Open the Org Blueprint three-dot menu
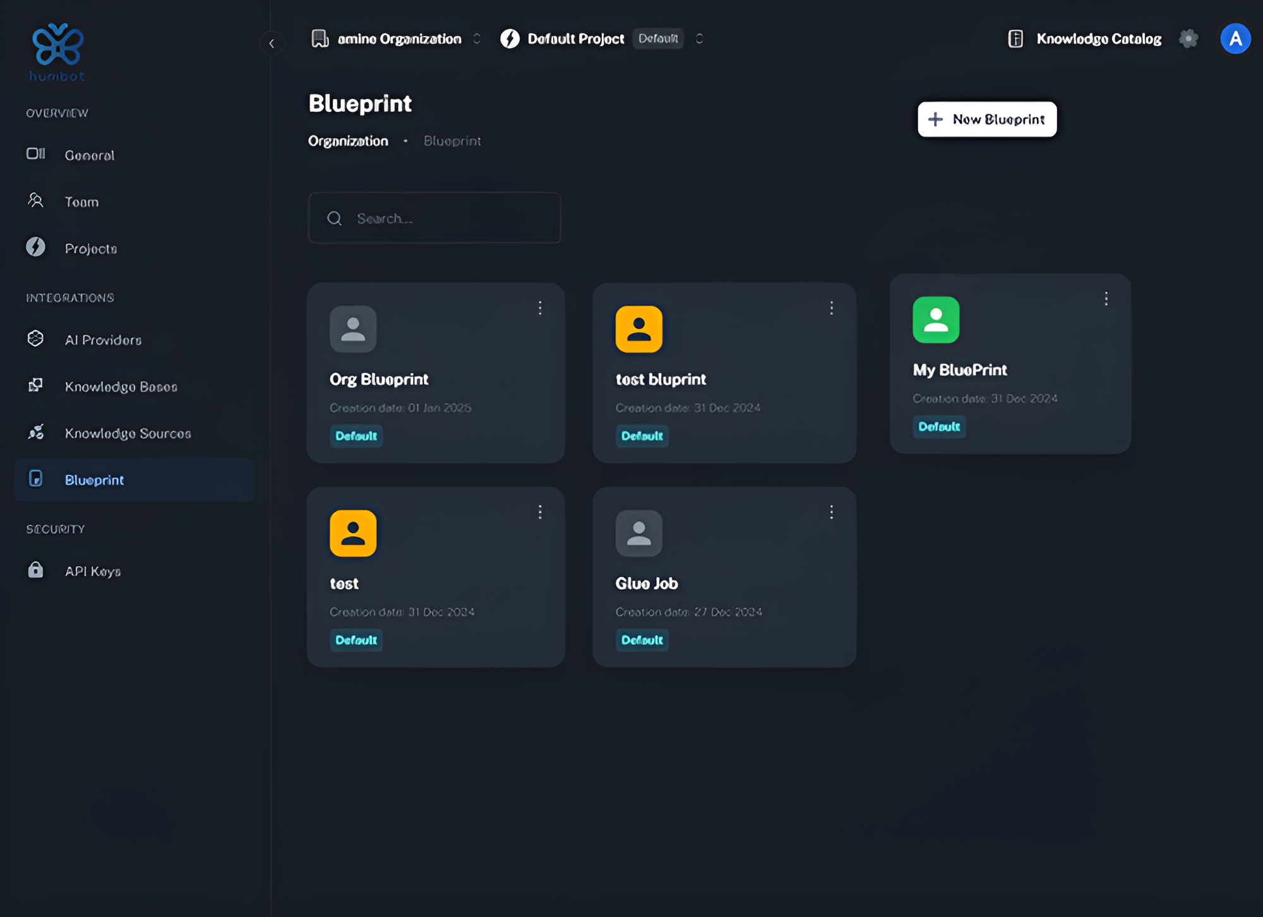Screen dimensions: 1263x917 coord(540,308)
